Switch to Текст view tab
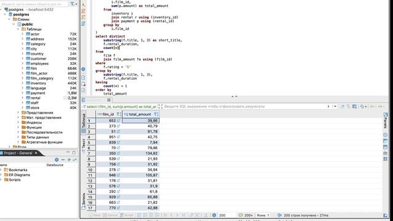Screen dimensions: 393x221 (x=84, y=145)
